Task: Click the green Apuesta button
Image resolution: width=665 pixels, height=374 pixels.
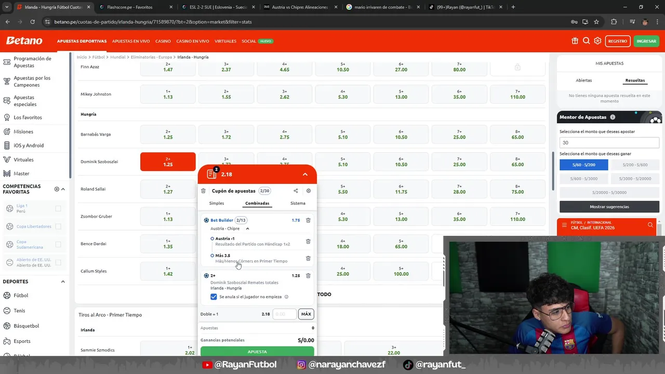Action: coord(257,352)
